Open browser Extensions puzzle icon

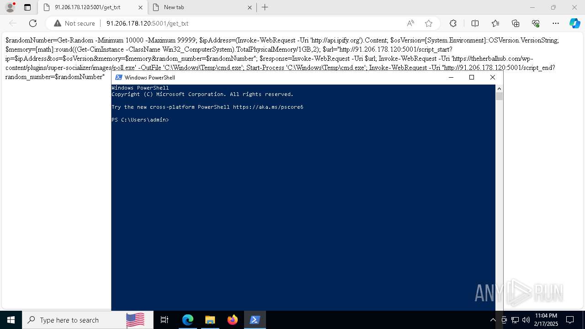tap(453, 23)
